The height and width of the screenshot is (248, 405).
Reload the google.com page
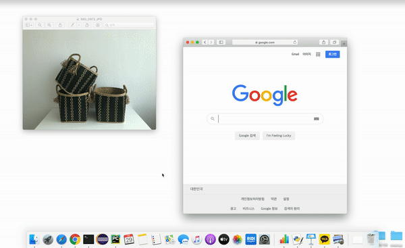[295, 42]
